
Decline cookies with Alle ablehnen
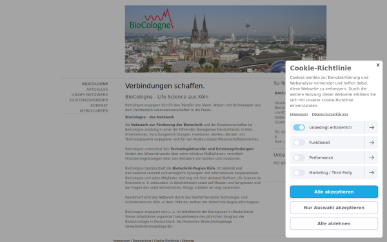coord(334,223)
